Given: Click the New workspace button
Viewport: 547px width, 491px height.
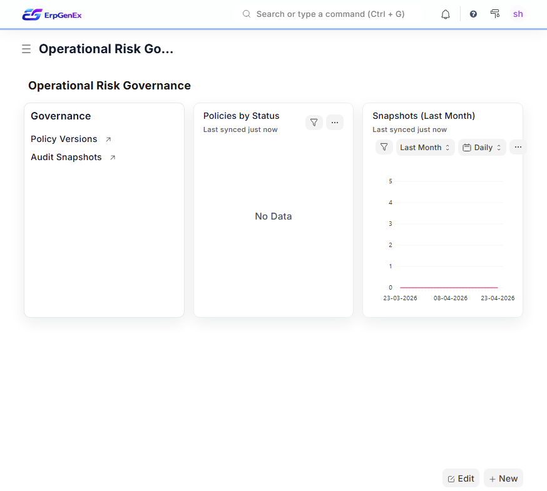Looking at the screenshot, I should point(503,478).
